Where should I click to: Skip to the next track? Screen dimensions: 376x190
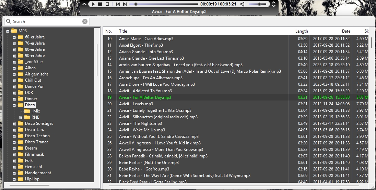click(x=125, y=4)
